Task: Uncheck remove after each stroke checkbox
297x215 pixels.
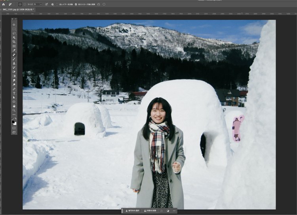Action: click(x=76, y=4)
